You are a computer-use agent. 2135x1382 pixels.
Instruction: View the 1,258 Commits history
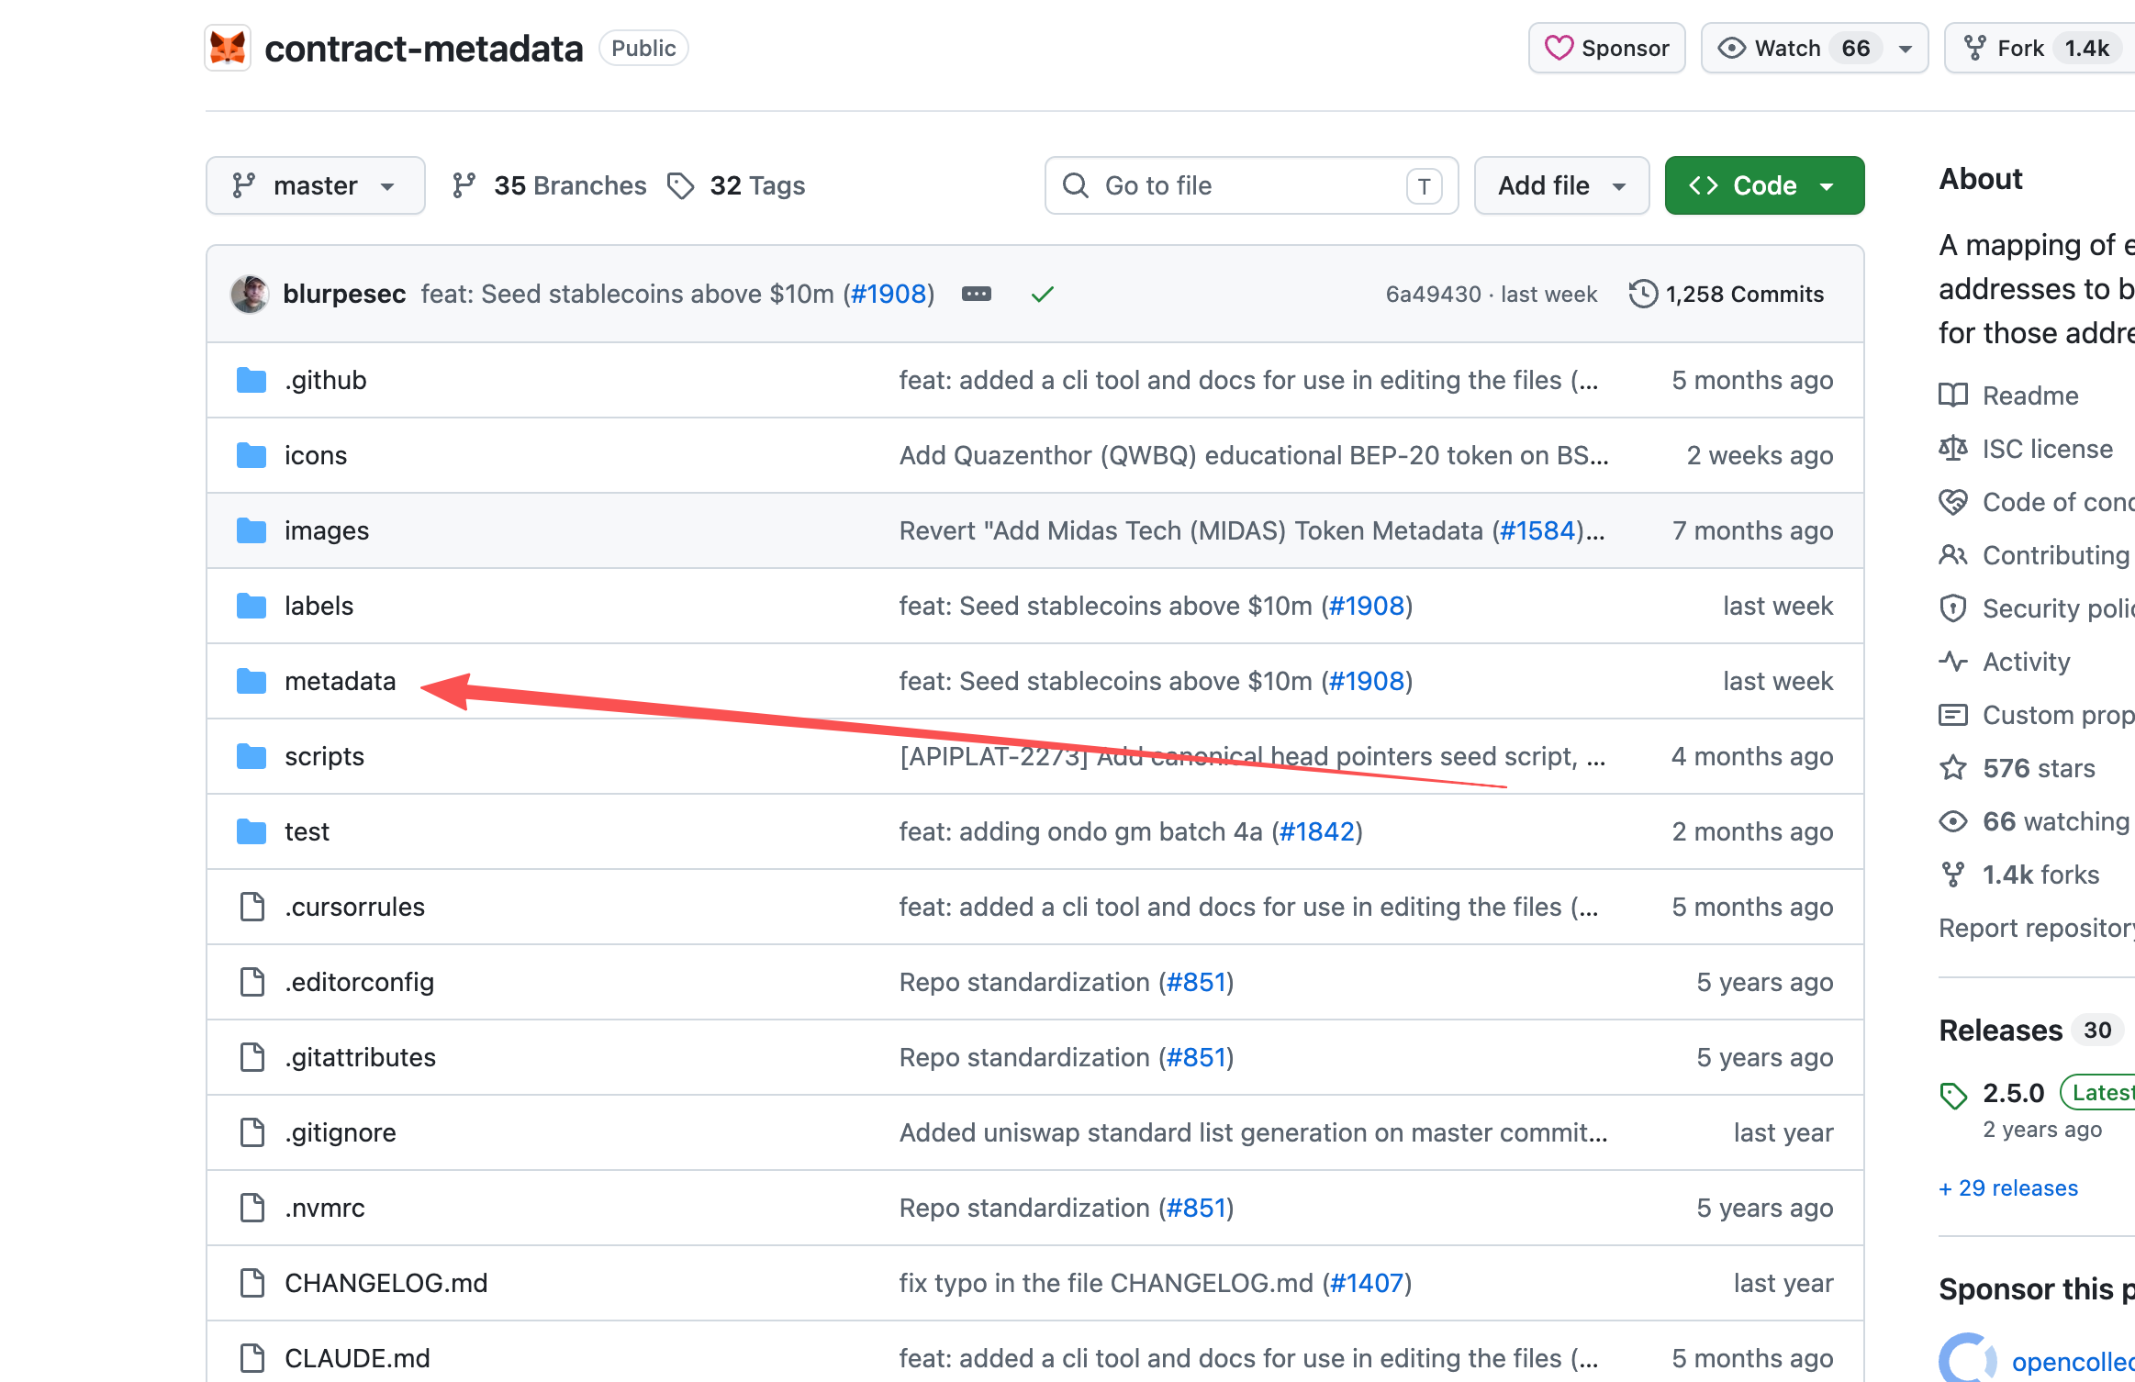[x=1727, y=294]
